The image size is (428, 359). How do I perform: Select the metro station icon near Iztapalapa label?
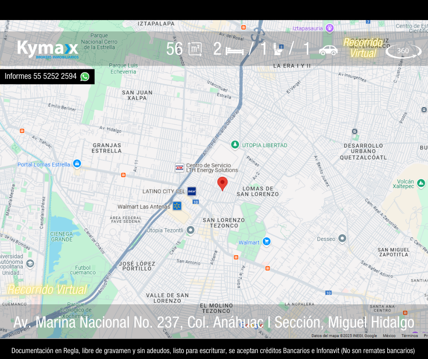tap(244, 27)
